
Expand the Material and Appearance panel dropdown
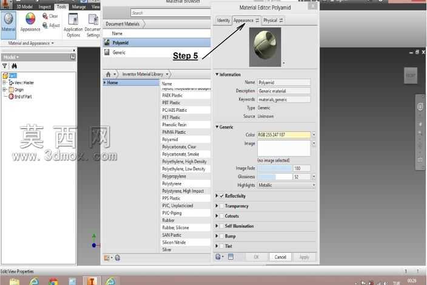(x=53, y=43)
